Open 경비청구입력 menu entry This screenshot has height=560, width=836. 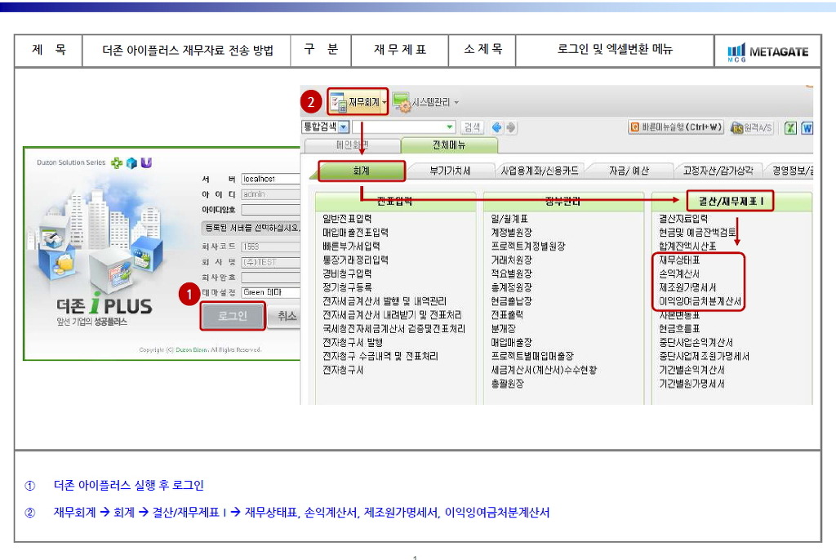(347, 274)
